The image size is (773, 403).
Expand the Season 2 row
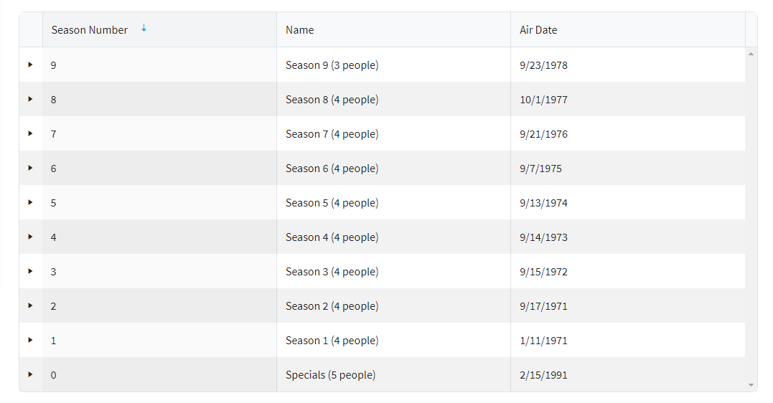pos(30,305)
